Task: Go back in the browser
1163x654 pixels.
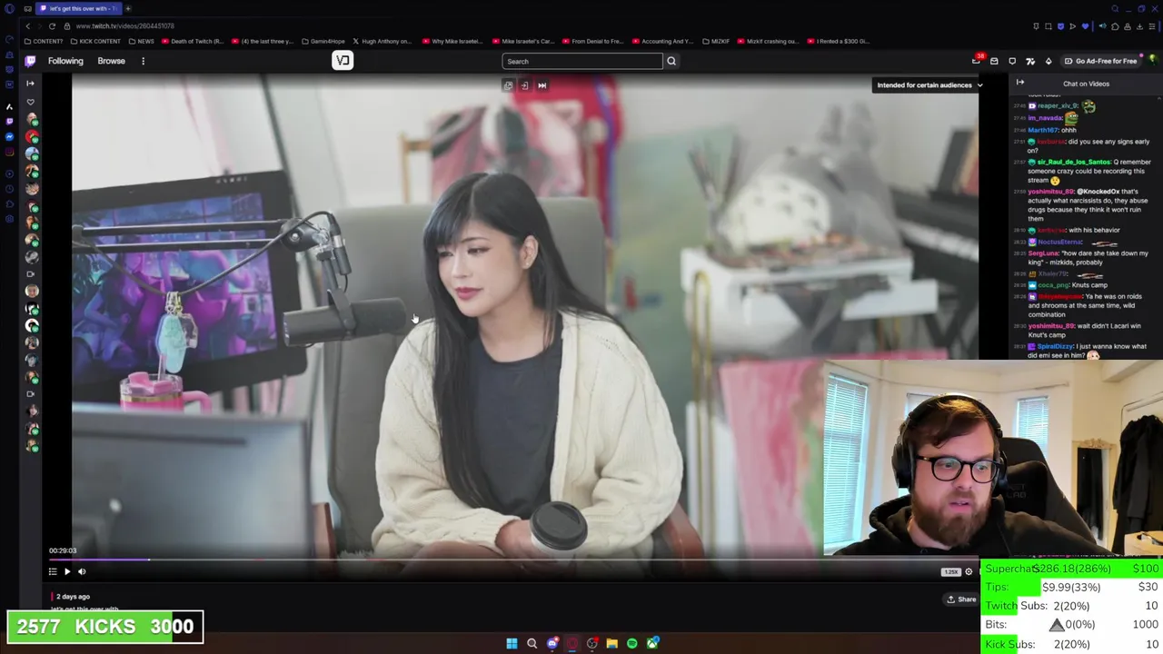Action: [x=27, y=26]
